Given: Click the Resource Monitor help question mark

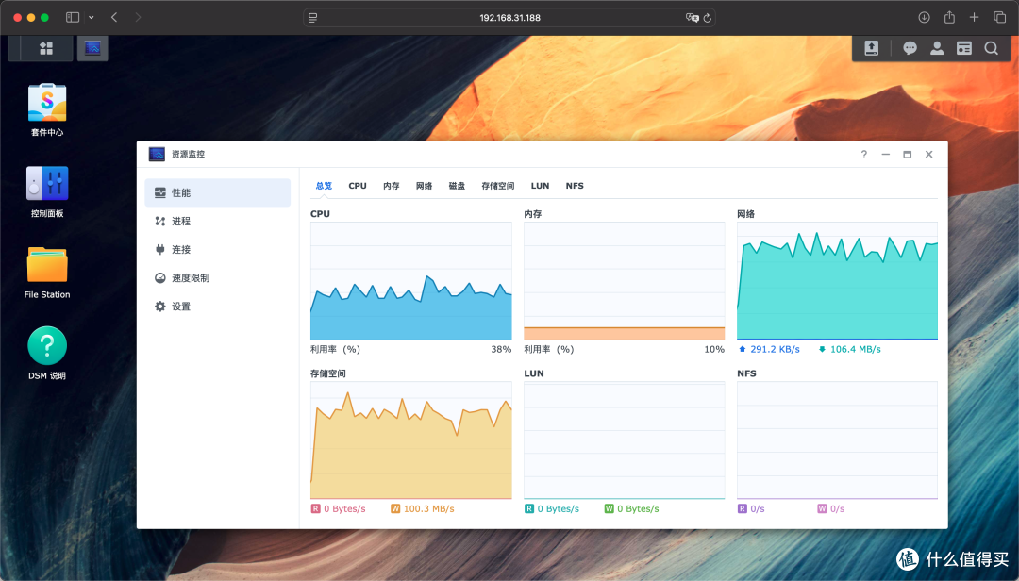Looking at the screenshot, I should tap(863, 154).
